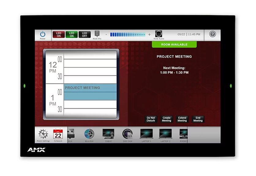Open the Help question mark icon
The height and width of the screenshot is (176, 256).
pos(213,34)
